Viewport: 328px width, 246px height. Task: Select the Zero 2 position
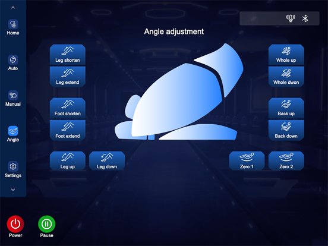286,161
